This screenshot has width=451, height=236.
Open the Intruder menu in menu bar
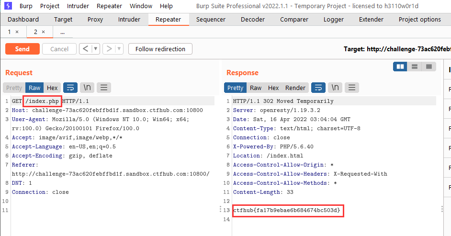[78, 6]
